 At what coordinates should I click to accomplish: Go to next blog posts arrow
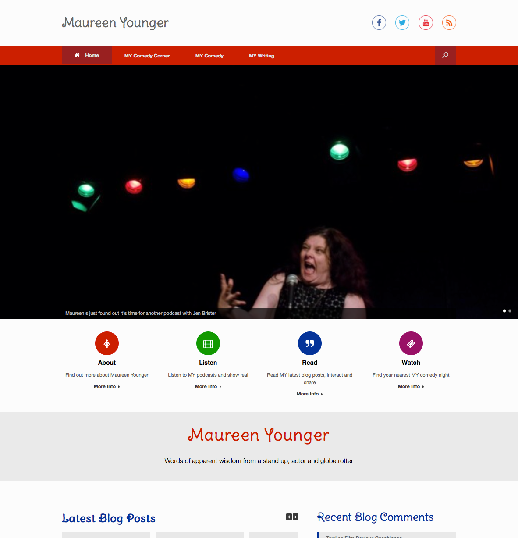(x=296, y=517)
